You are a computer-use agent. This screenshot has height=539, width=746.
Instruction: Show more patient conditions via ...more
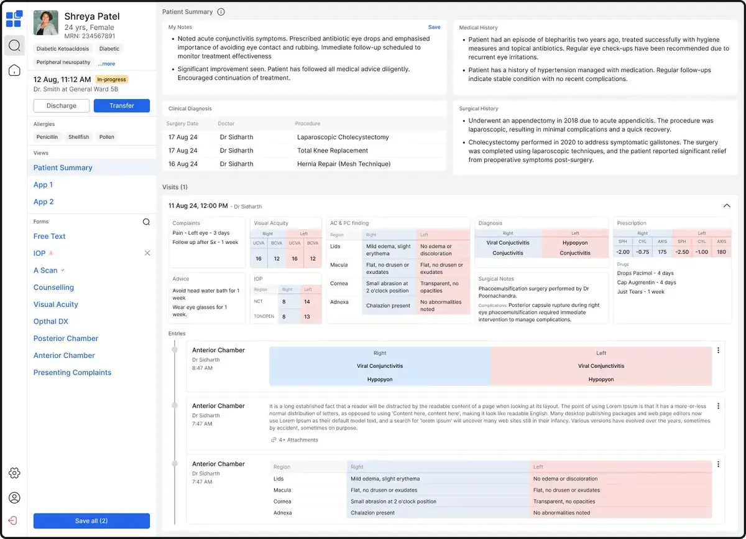click(106, 63)
